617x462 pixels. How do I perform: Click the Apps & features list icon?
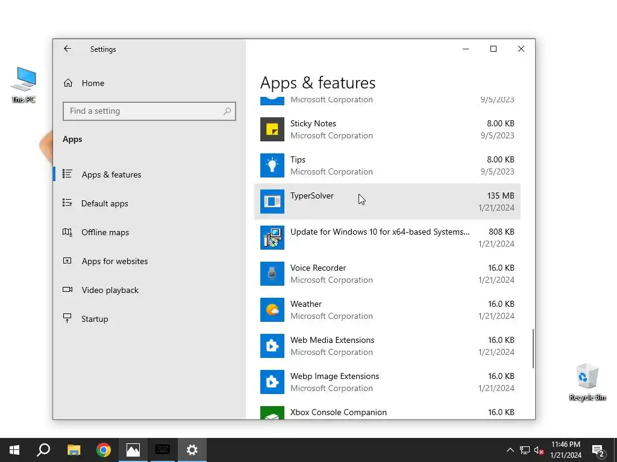[67, 174]
